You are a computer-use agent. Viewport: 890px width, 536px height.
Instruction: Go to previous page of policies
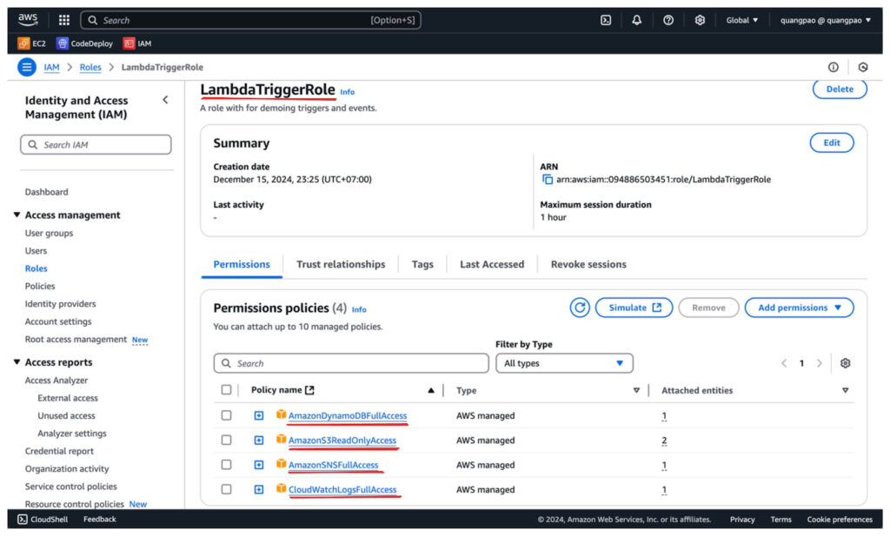(784, 363)
